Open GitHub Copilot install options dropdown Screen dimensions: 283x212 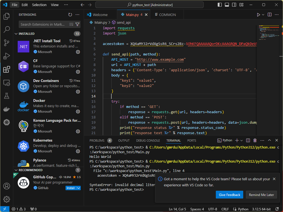[x=78, y=188]
